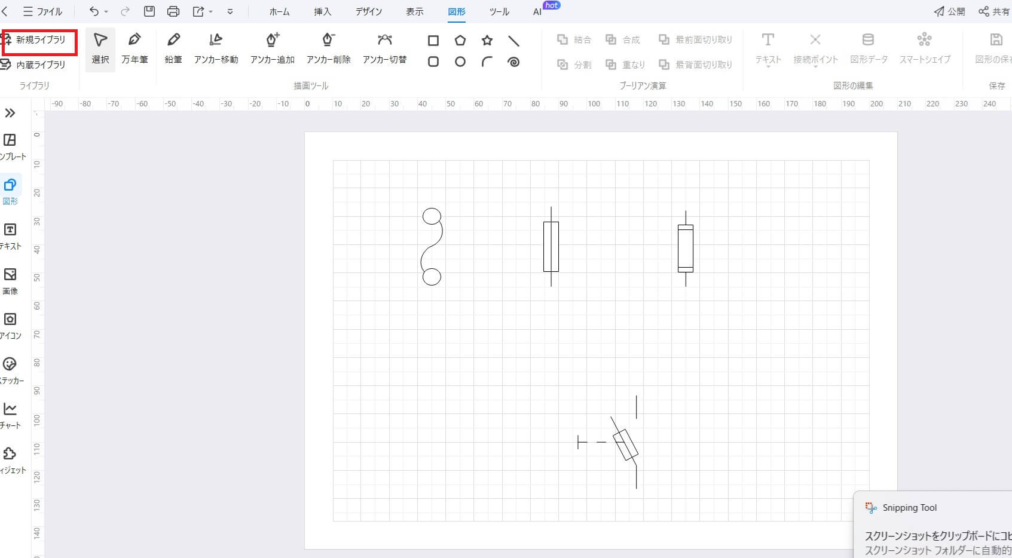Open the テキスト sidebar panel

point(11,237)
